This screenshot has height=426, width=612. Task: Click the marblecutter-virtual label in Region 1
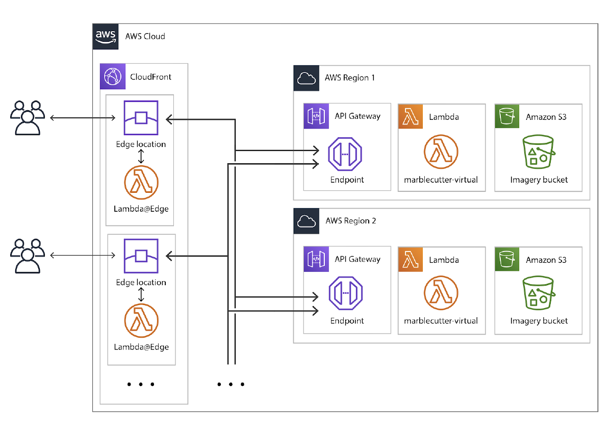coord(441,180)
